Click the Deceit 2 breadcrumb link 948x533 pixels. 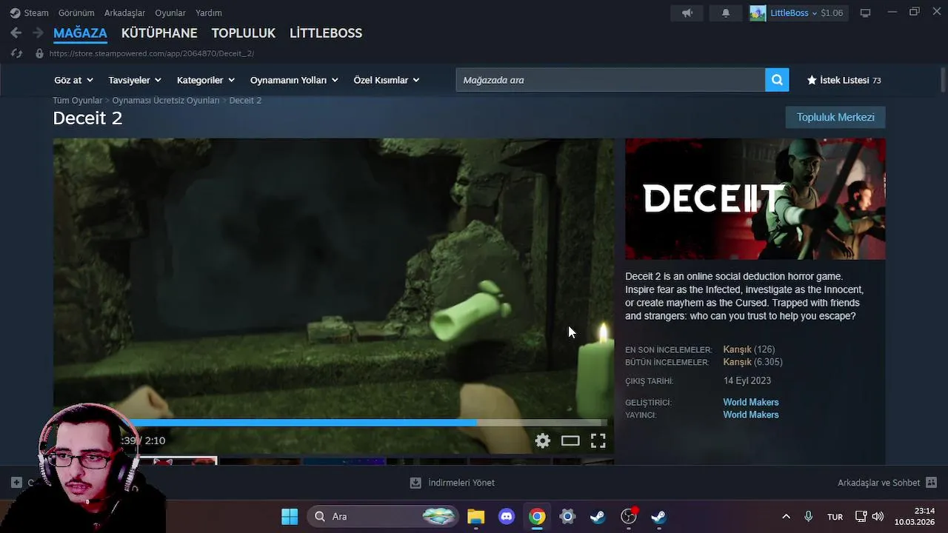click(x=245, y=100)
